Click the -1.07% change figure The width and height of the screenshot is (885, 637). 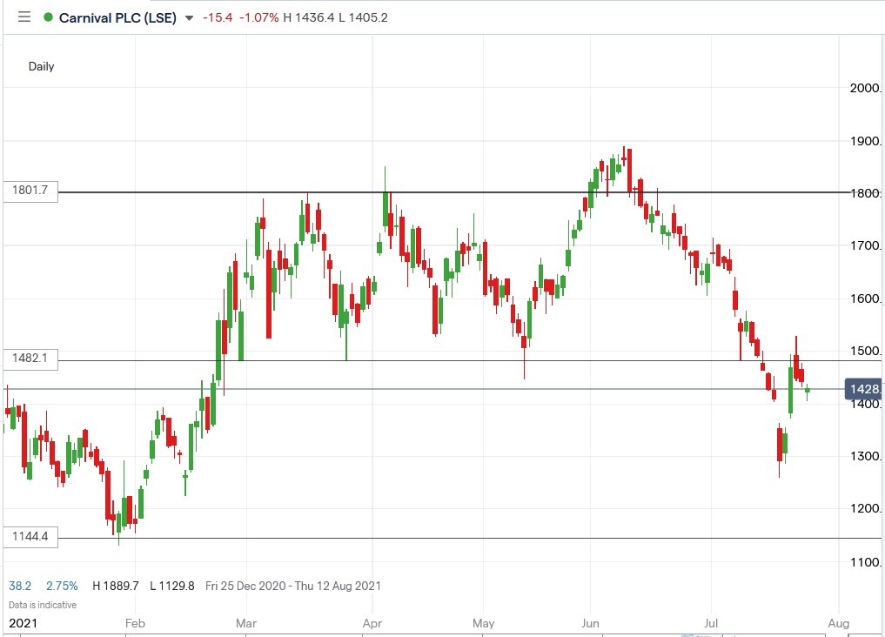coord(258,17)
